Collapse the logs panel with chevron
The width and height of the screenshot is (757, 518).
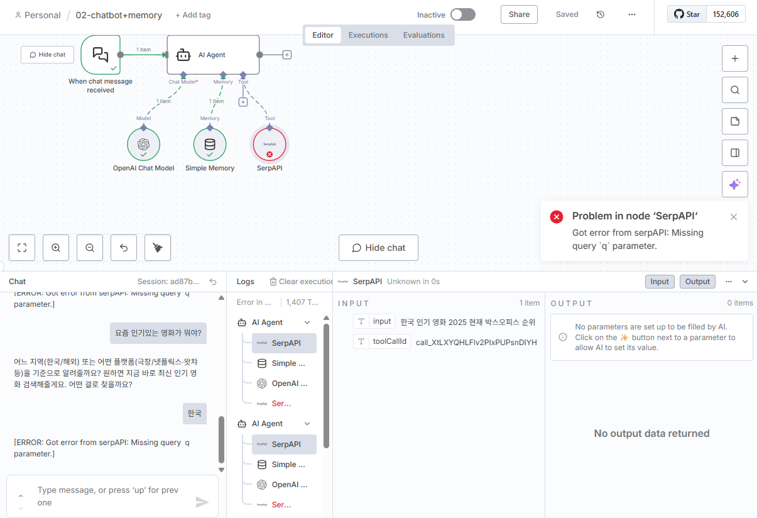(746, 282)
